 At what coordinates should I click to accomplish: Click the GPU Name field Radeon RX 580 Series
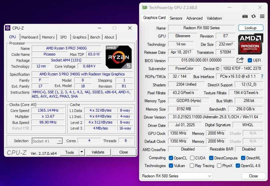click(x=201, y=28)
